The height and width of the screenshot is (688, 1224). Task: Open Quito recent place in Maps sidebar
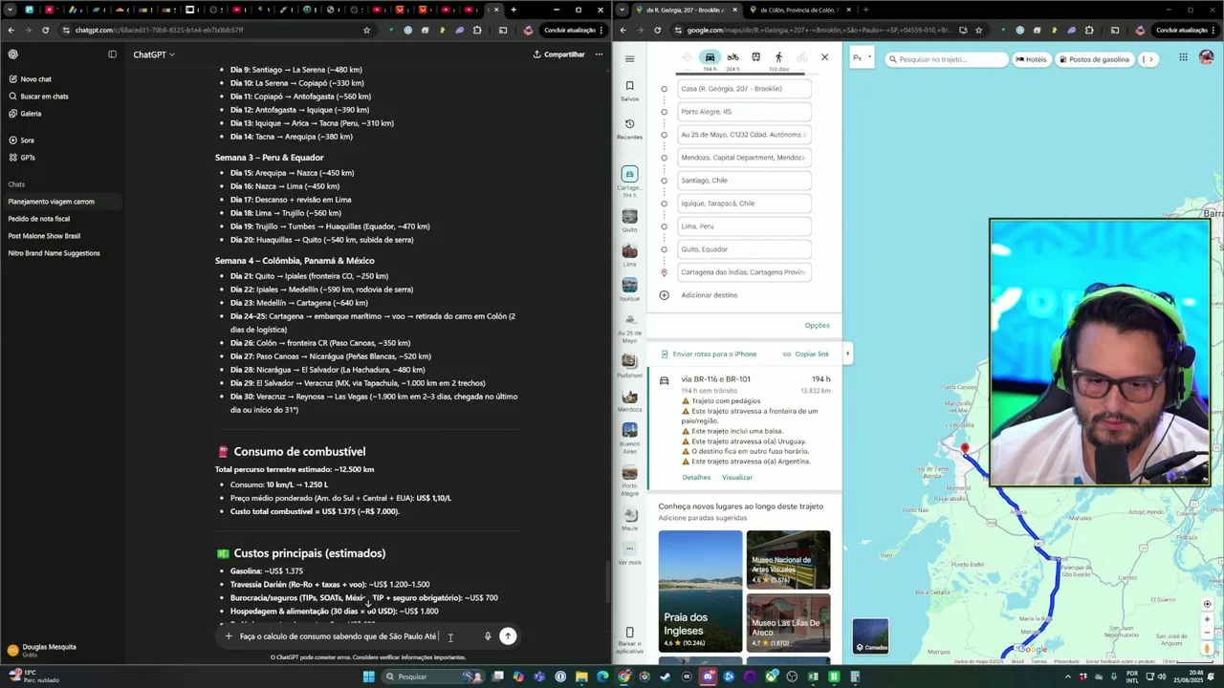click(629, 221)
